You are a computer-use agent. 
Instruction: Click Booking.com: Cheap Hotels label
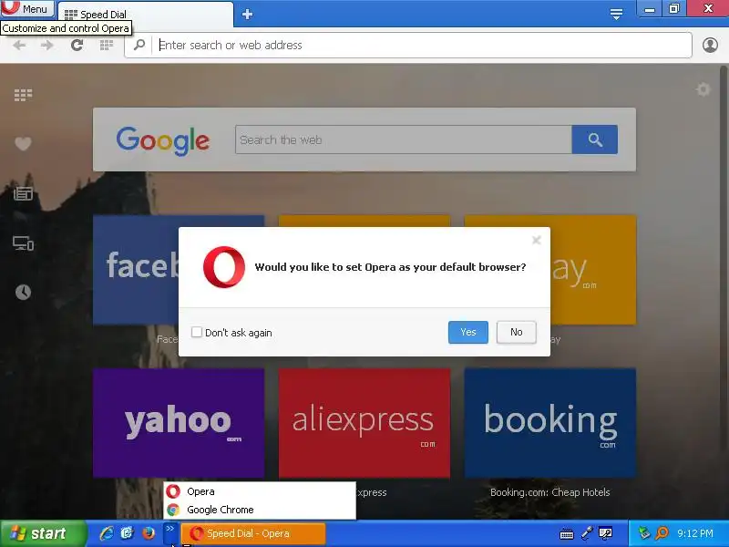tap(550, 492)
